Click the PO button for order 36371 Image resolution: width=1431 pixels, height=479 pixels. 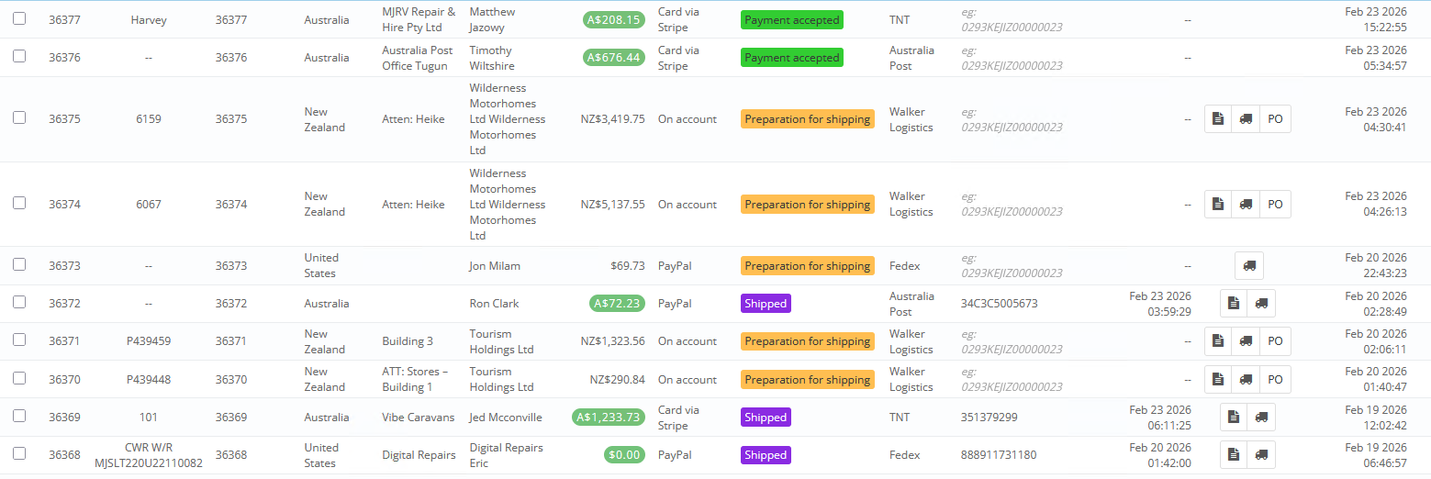coord(1275,341)
